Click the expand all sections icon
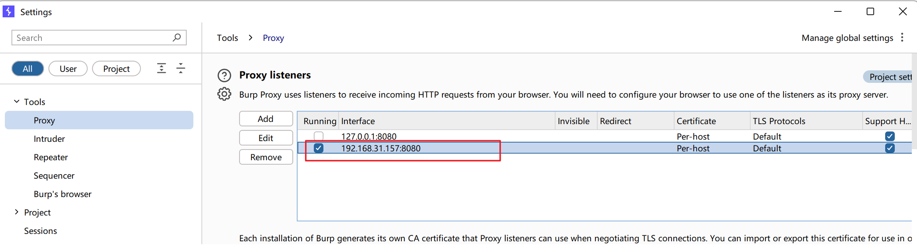Screen dimensions: 917x248 pyautogui.click(x=161, y=68)
